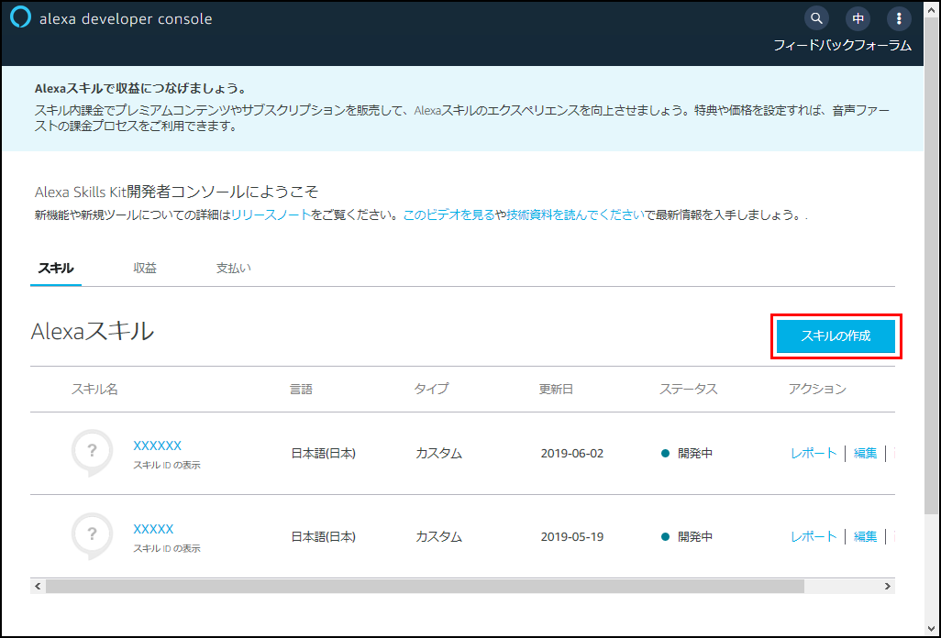Open the 技術資料を読んでください link
Screen dimensions: 941x638
(574, 215)
